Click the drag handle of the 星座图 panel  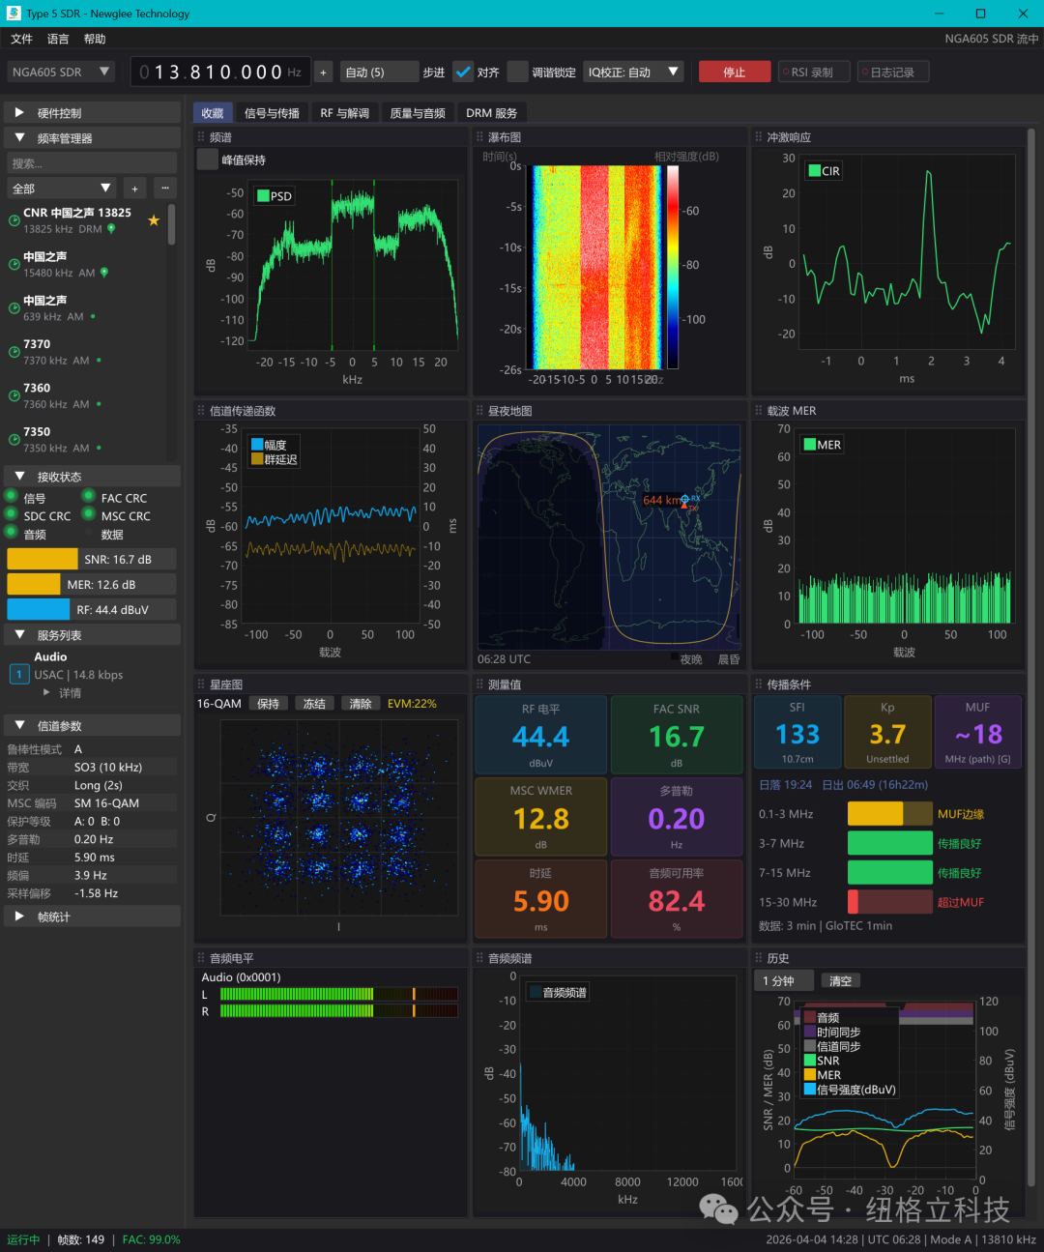click(201, 684)
